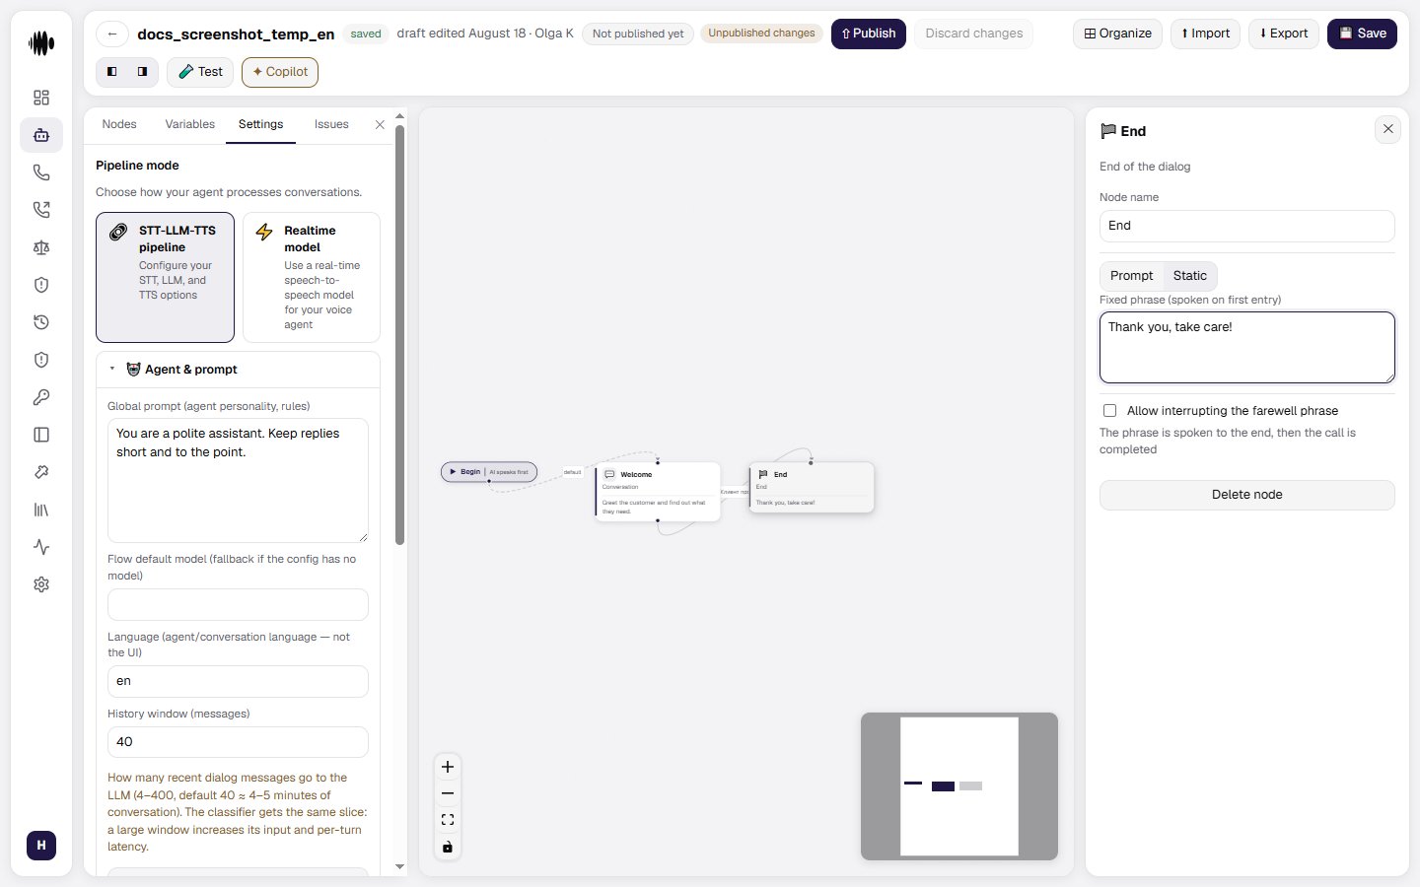Toggle the canvas lock icon
Screen dimensions: 1420x887
tap(448, 847)
